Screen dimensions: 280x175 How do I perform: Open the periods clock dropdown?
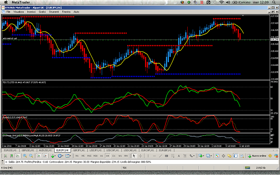[60, 156]
